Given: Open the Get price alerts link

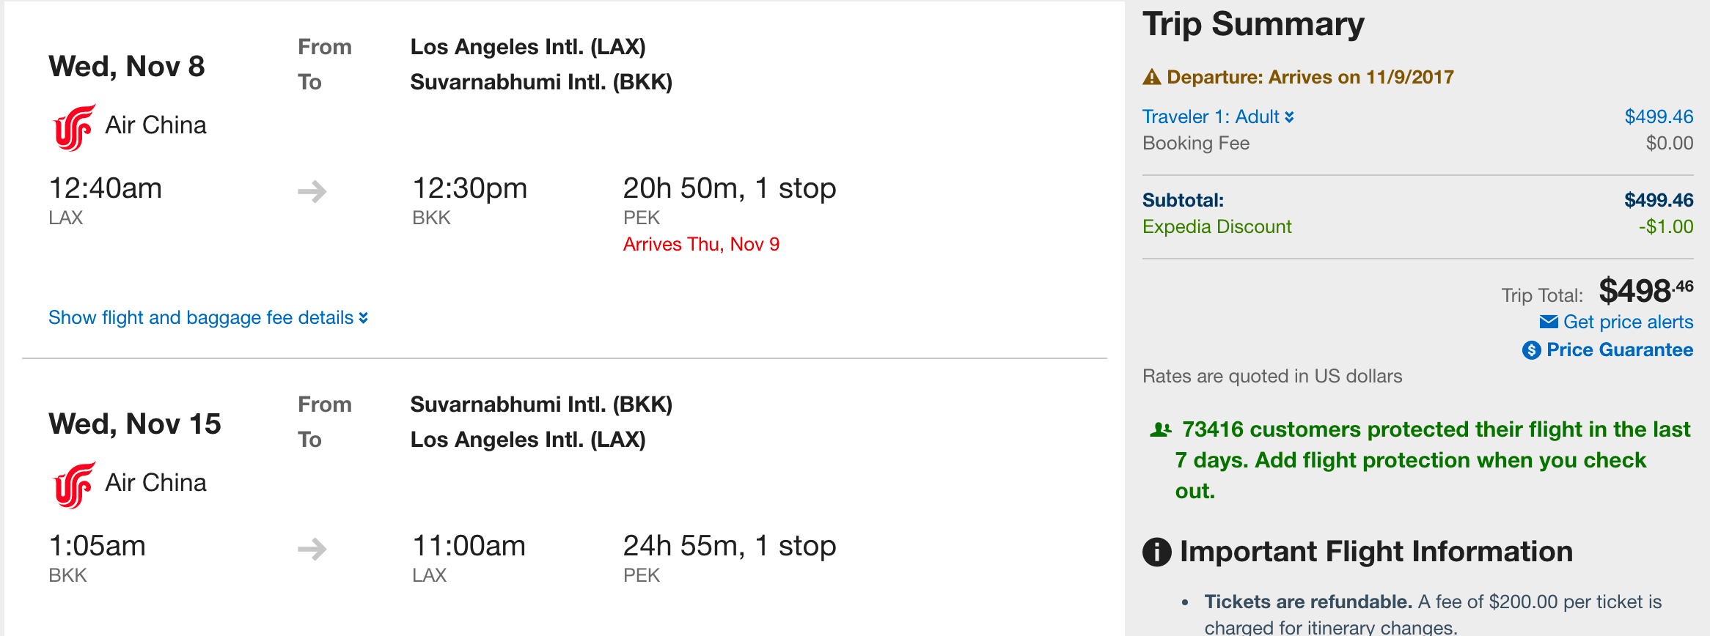Looking at the screenshot, I should pos(1628,322).
